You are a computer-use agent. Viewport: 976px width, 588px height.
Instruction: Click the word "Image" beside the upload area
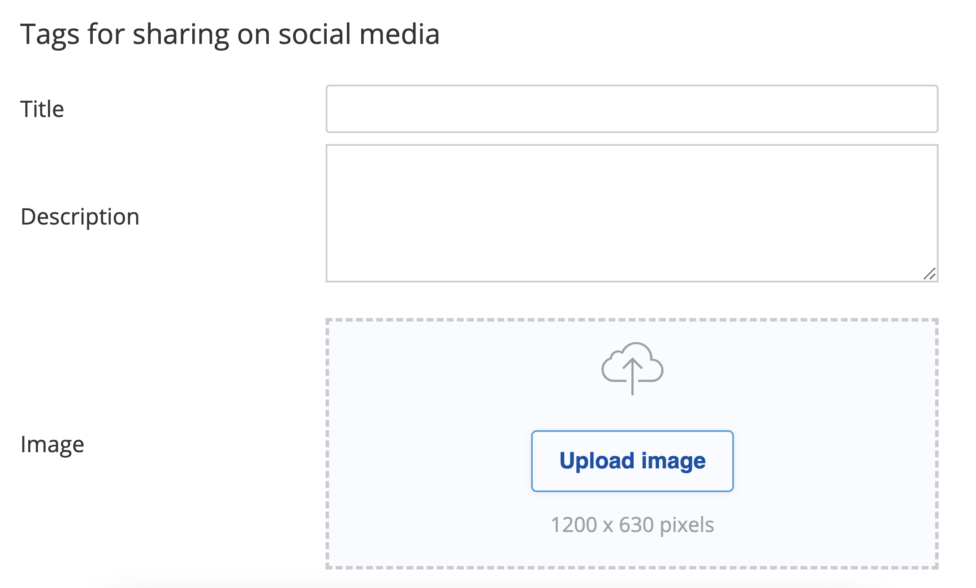pos(52,445)
